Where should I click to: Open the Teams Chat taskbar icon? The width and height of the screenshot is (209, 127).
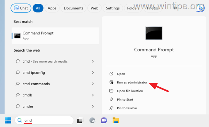[x=104, y=120]
